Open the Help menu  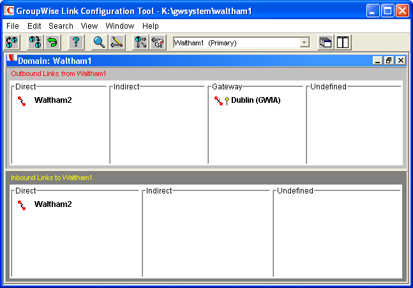[x=151, y=26]
